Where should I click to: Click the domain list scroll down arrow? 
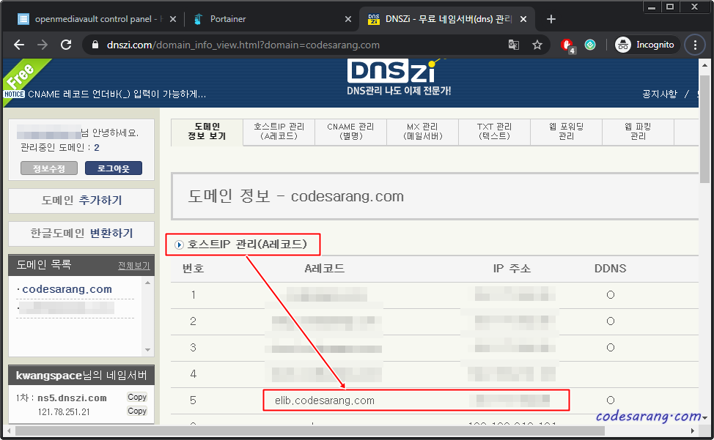[x=147, y=350]
